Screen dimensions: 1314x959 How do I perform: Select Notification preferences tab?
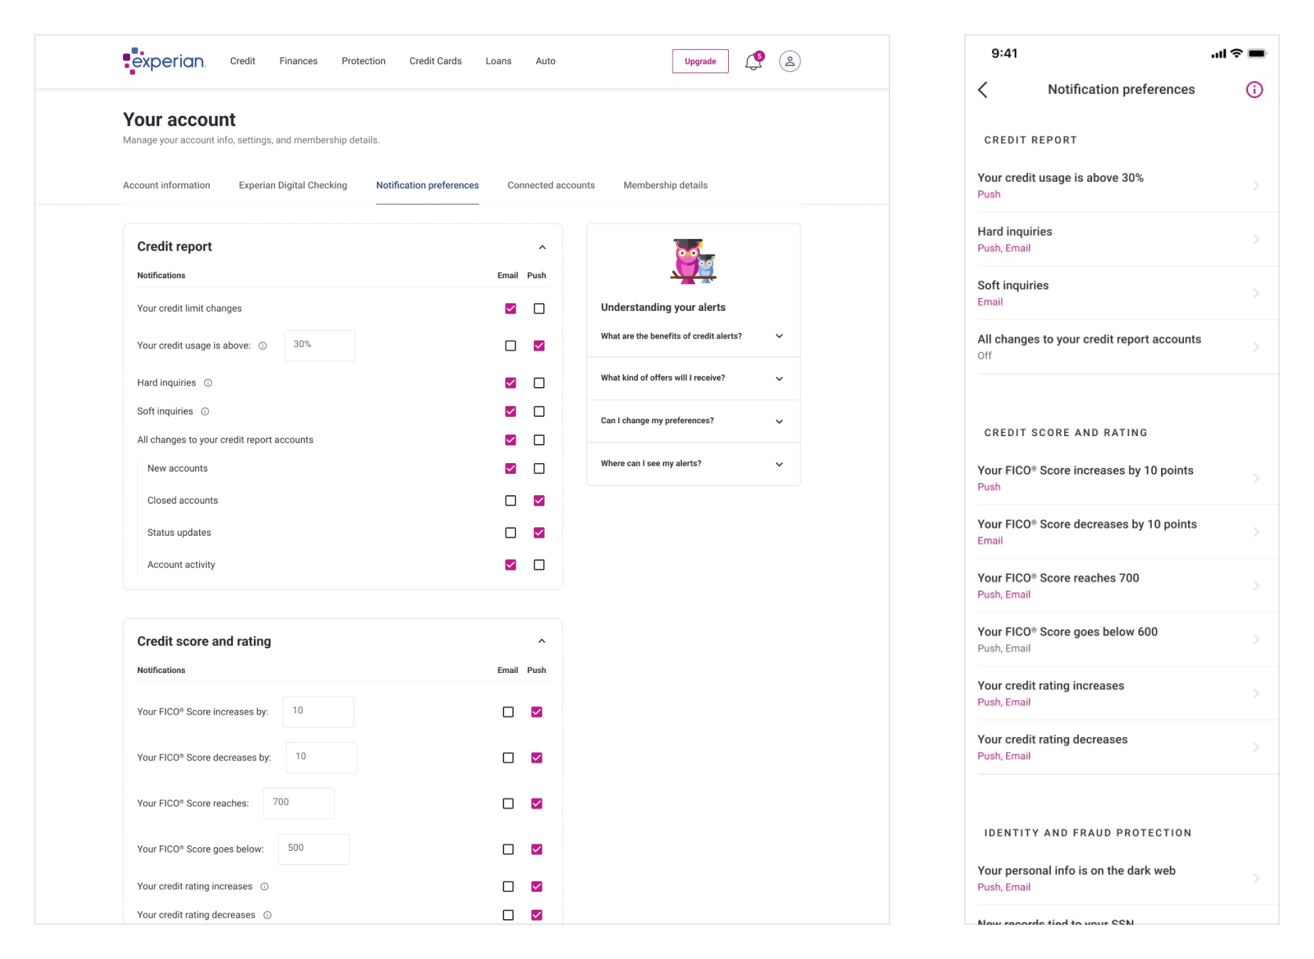point(427,185)
